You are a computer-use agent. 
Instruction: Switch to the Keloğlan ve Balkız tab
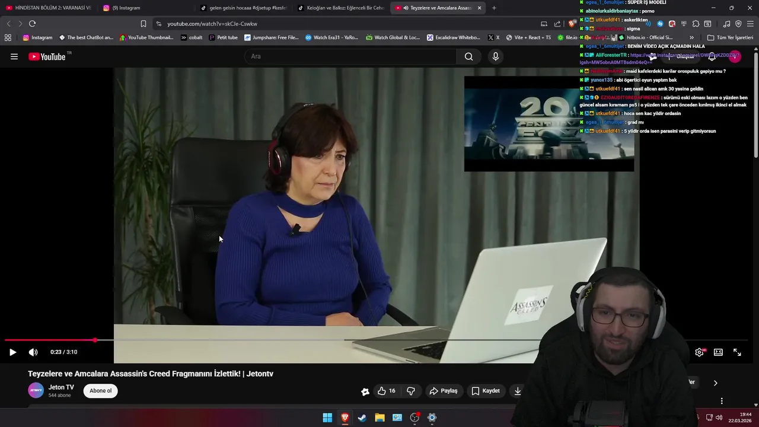point(341,8)
